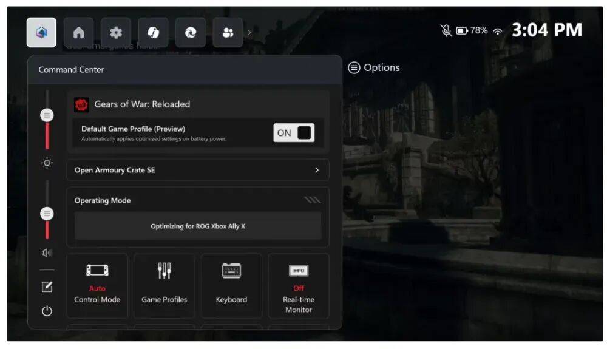Expand more widgets with top bar chevron
The image size is (607, 349).
(249, 33)
